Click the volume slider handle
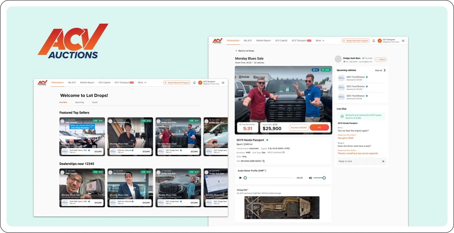The width and height of the screenshot is (454, 233). (324, 178)
